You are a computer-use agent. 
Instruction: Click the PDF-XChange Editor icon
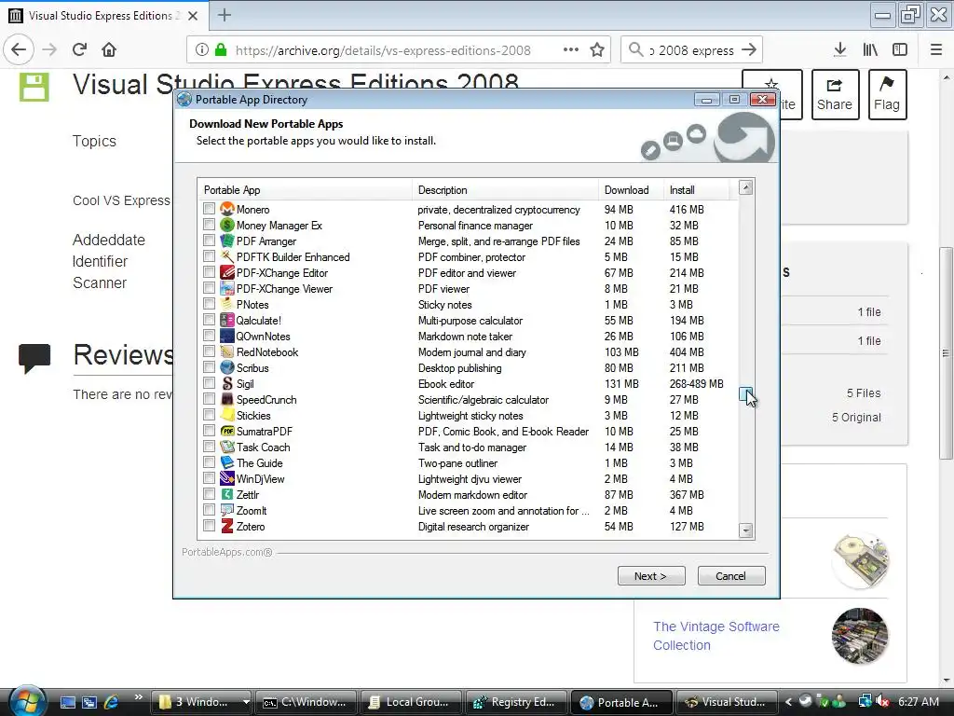[x=227, y=273]
